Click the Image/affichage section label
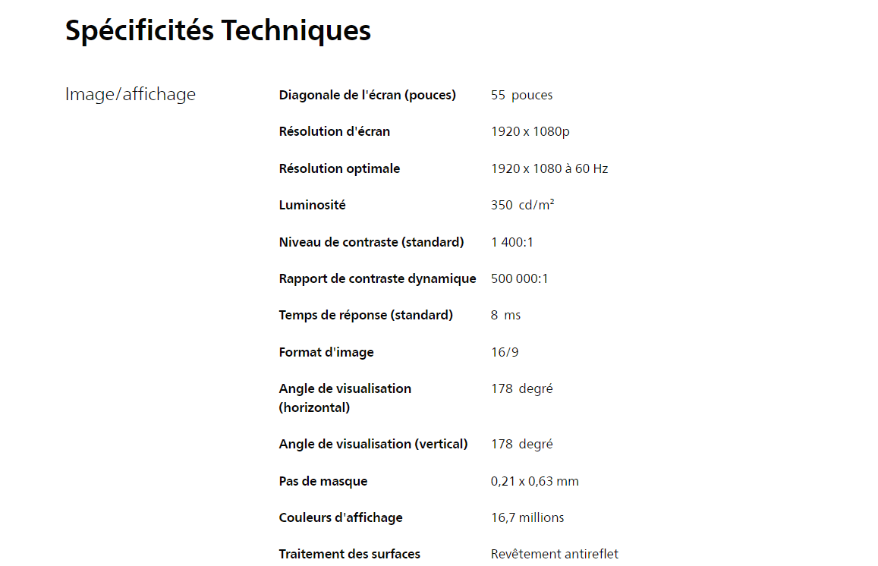The height and width of the screenshot is (566, 878). coord(131,95)
